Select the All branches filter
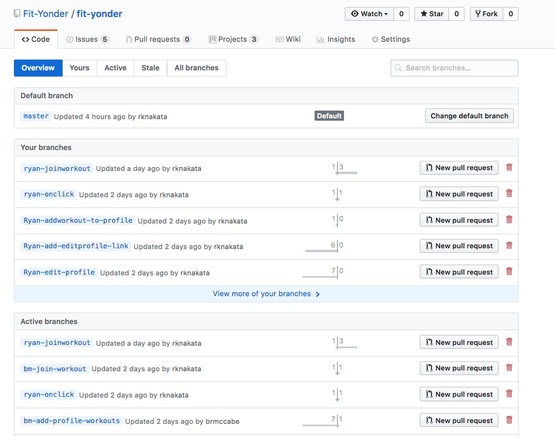 [x=197, y=68]
